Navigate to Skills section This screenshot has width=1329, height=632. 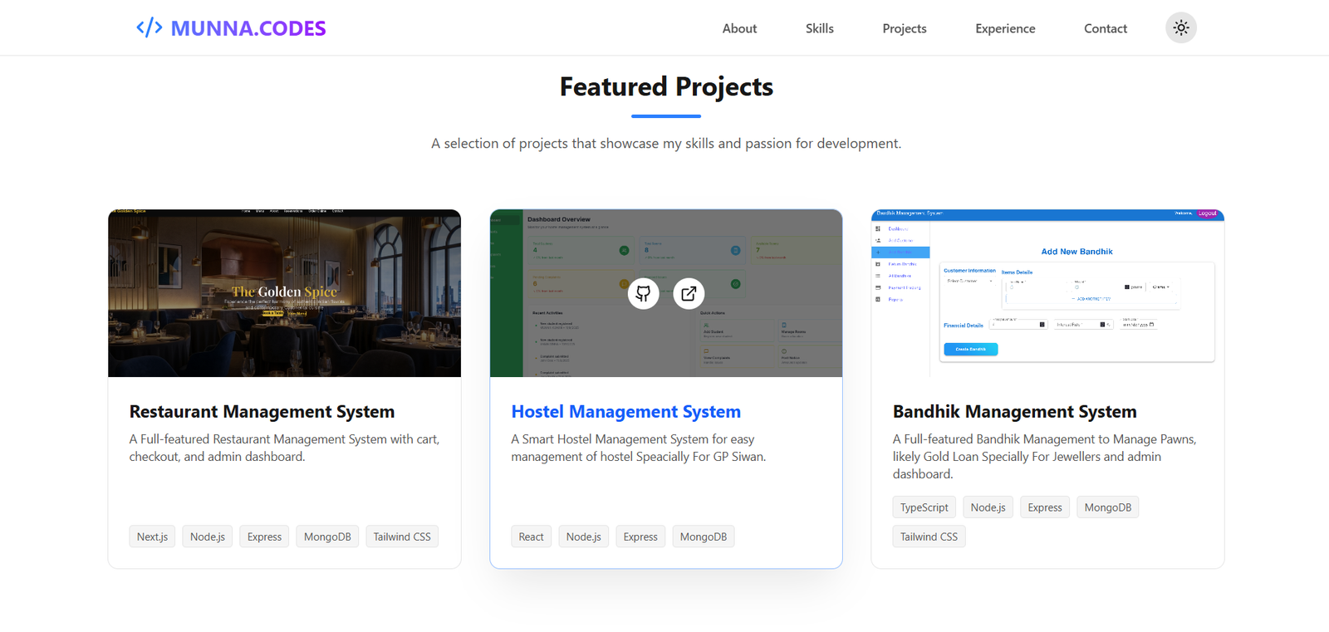(x=819, y=28)
